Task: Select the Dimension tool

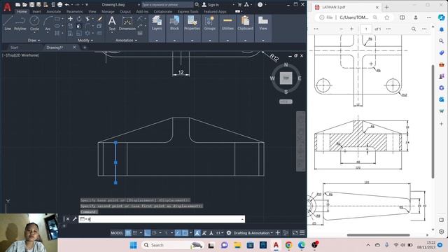Action: point(127,23)
